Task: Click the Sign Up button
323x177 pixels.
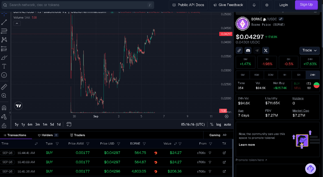Action: coord(306,5)
